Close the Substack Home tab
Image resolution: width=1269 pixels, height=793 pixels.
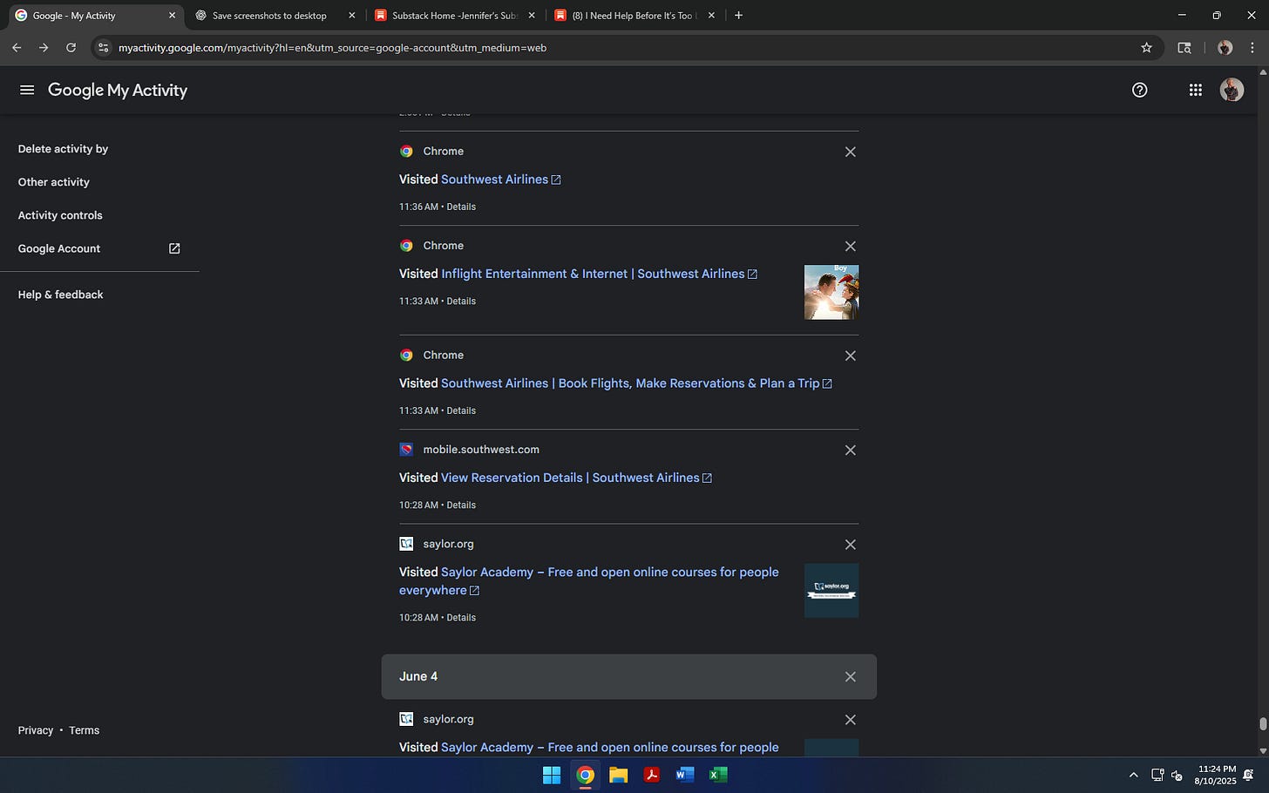click(532, 16)
